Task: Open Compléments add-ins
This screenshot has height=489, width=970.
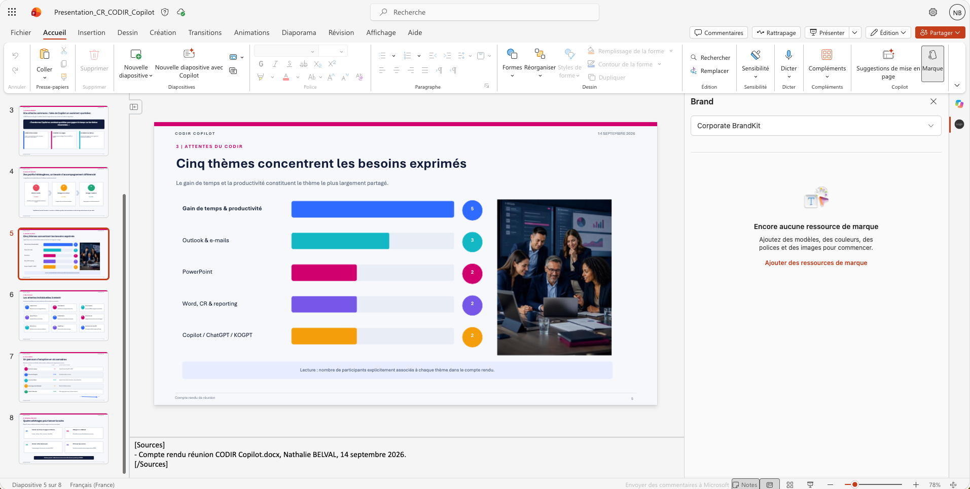Action: 827,63
